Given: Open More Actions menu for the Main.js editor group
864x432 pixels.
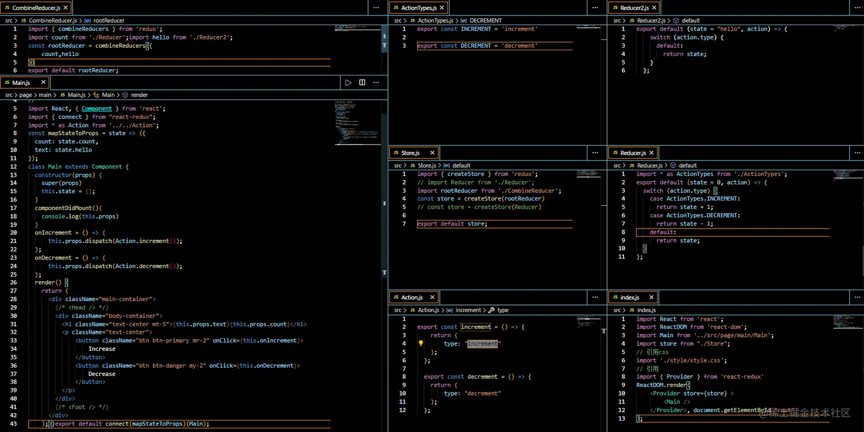Looking at the screenshot, I should pyautogui.click(x=376, y=82).
